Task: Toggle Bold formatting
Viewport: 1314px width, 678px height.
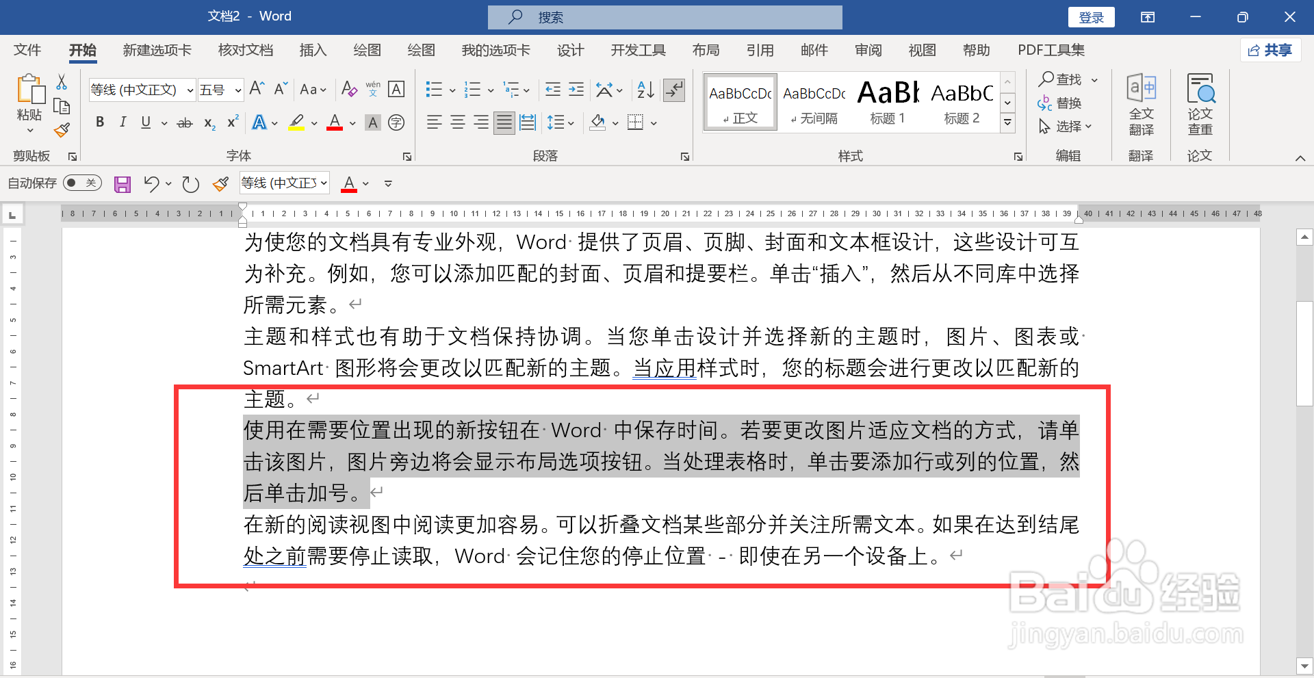Action: pyautogui.click(x=100, y=122)
